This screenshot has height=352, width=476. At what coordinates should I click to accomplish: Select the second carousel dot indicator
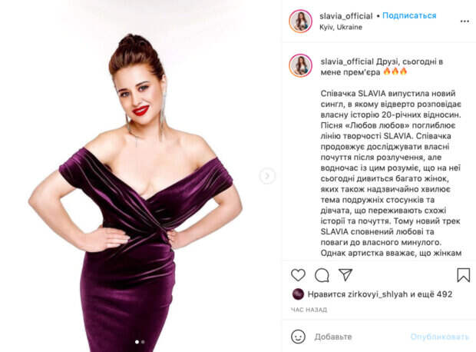point(143,342)
